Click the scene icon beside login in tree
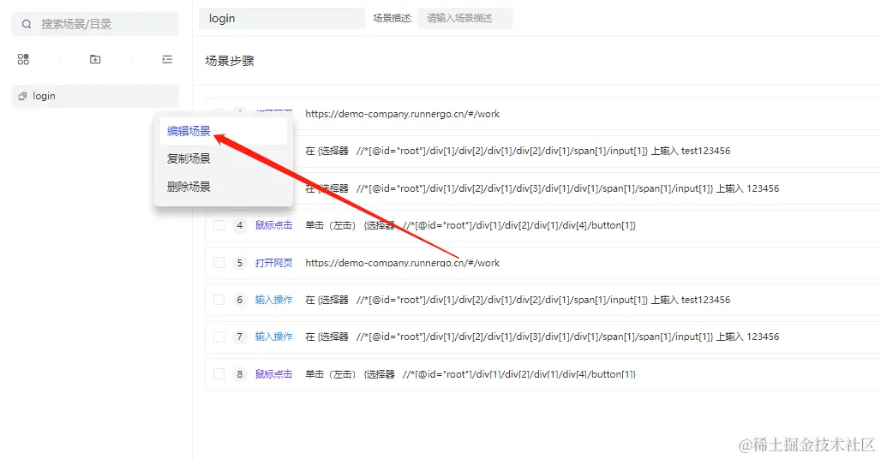The image size is (881, 459). pyautogui.click(x=22, y=96)
